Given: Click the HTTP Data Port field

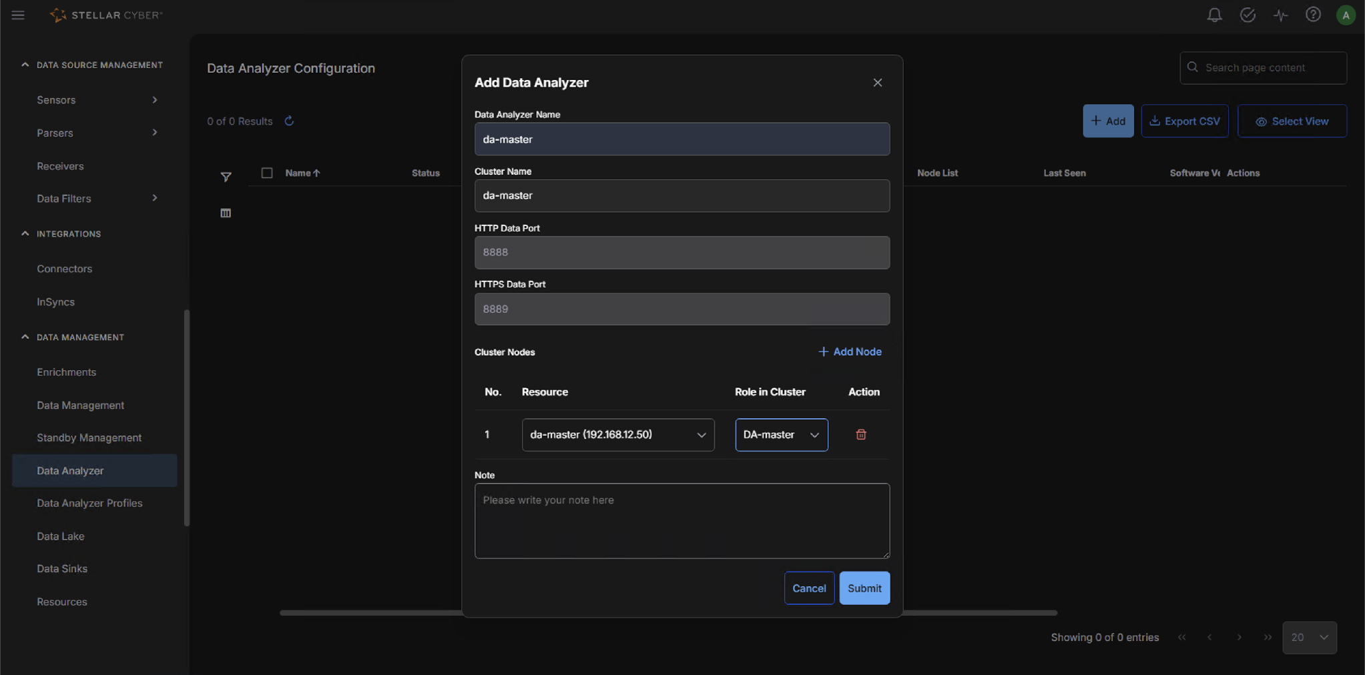Looking at the screenshot, I should coord(682,252).
